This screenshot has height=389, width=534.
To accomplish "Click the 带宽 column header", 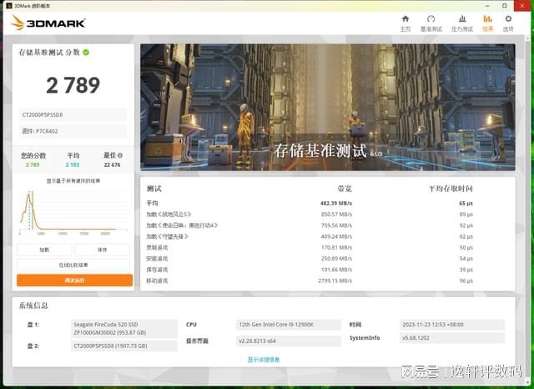I will click(x=345, y=189).
